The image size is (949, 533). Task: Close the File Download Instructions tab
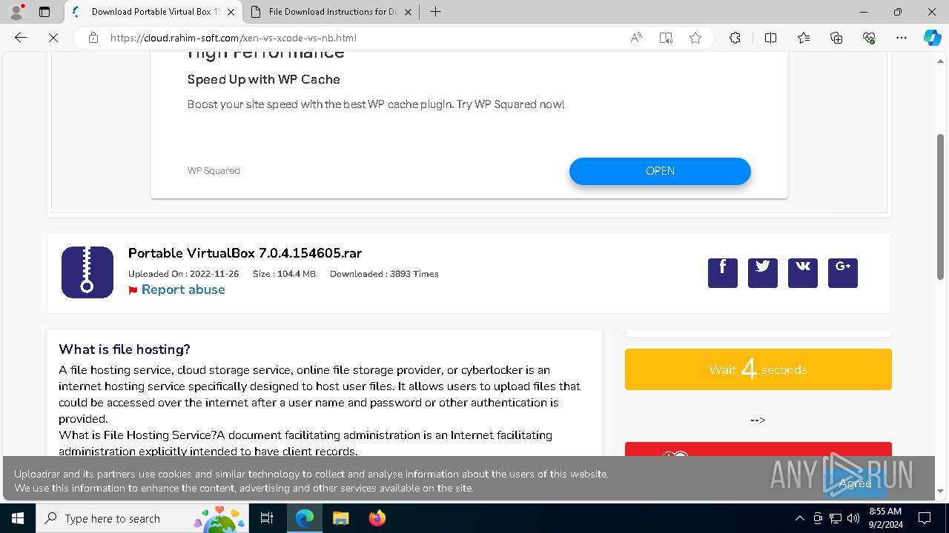pos(408,12)
